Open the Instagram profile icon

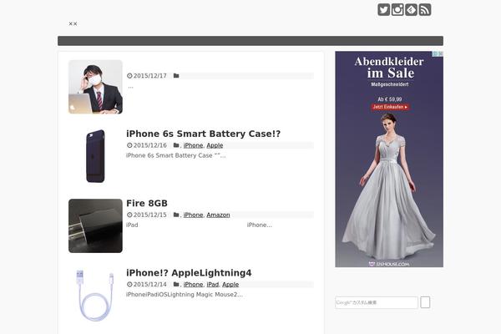pyautogui.click(x=397, y=9)
